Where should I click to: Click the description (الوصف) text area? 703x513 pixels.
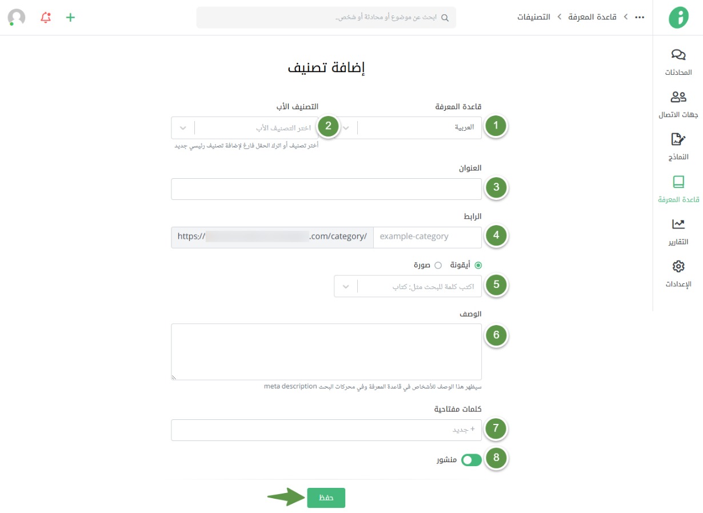pyautogui.click(x=326, y=351)
